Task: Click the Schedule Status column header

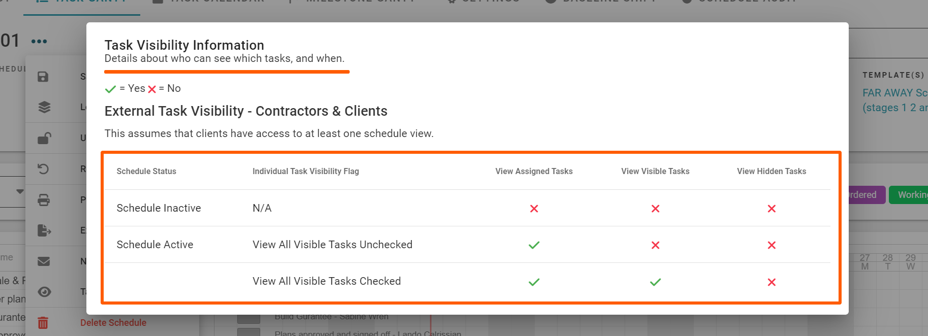Action: tap(146, 172)
